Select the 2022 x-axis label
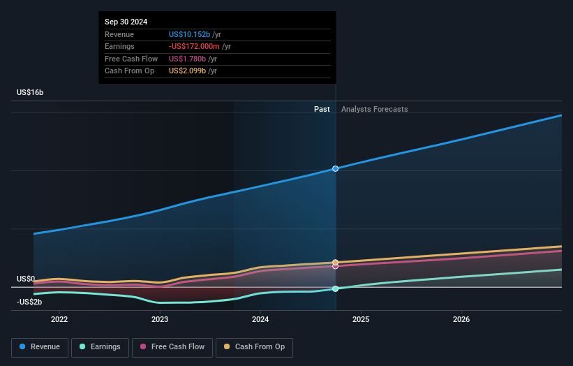573x366 pixels. [59, 319]
